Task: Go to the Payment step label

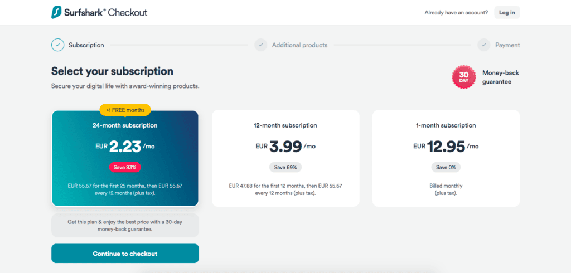Action: pyautogui.click(x=507, y=45)
